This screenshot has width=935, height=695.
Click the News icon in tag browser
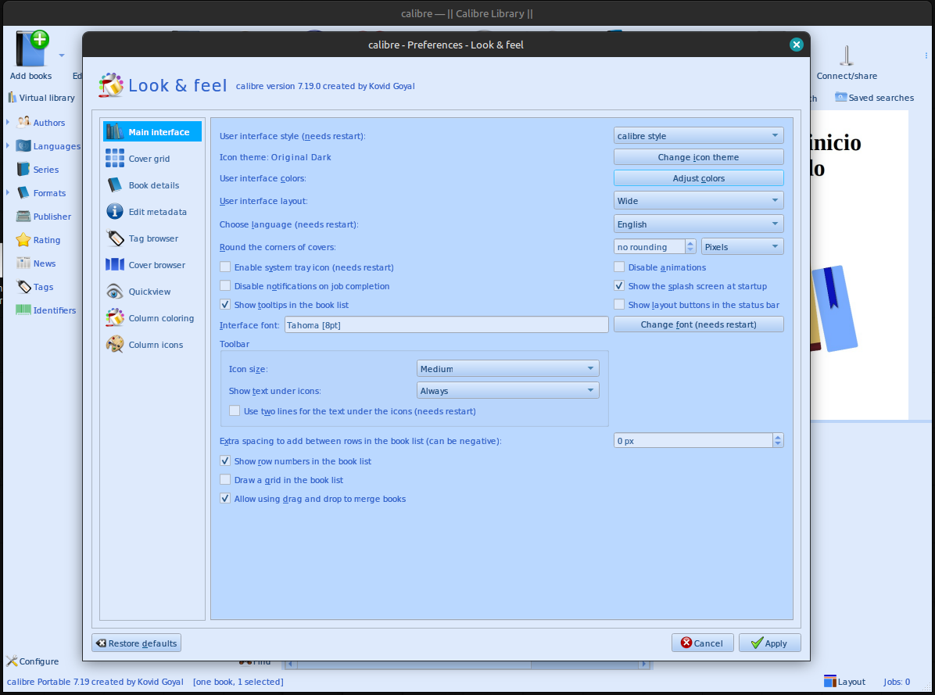(24, 263)
